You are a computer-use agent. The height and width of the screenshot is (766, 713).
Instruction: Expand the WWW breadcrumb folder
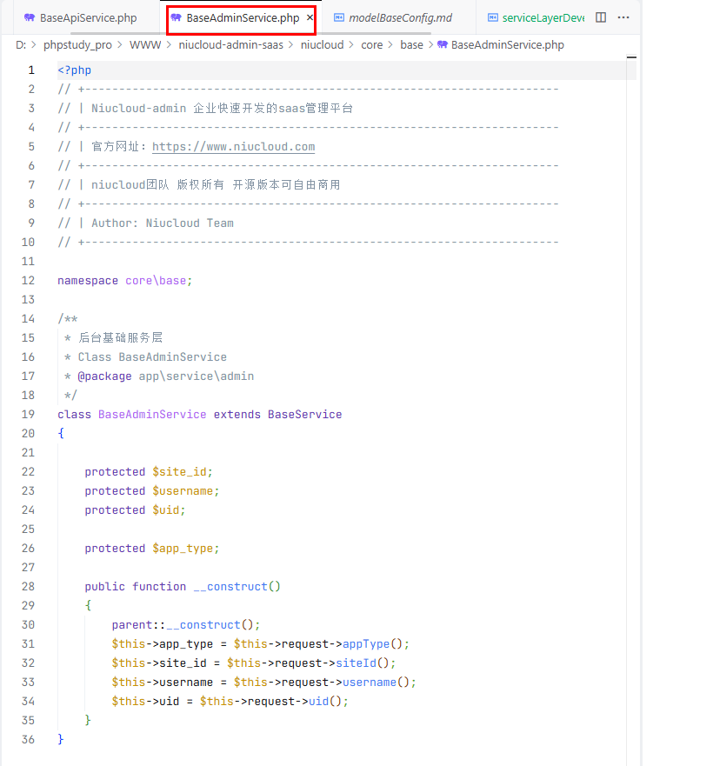click(145, 44)
